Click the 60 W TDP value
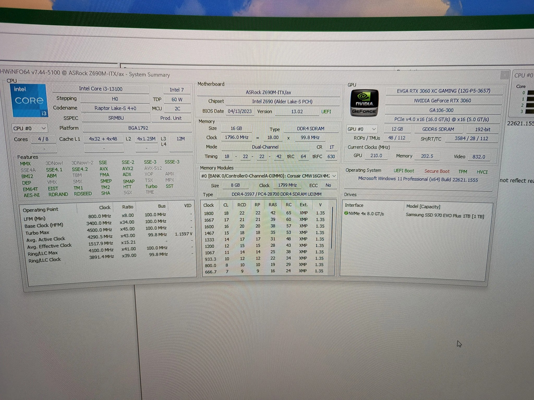 pos(177,99)
